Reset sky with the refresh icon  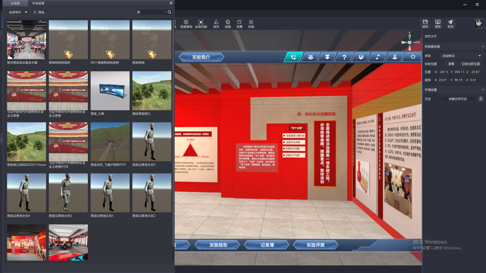(x=481, y=99)
